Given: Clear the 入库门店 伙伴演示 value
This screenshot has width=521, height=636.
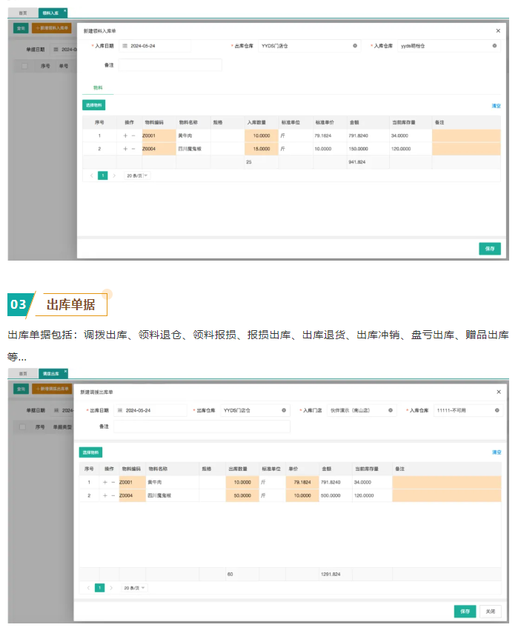Looking at the screenshot, I should click(391, 410).
